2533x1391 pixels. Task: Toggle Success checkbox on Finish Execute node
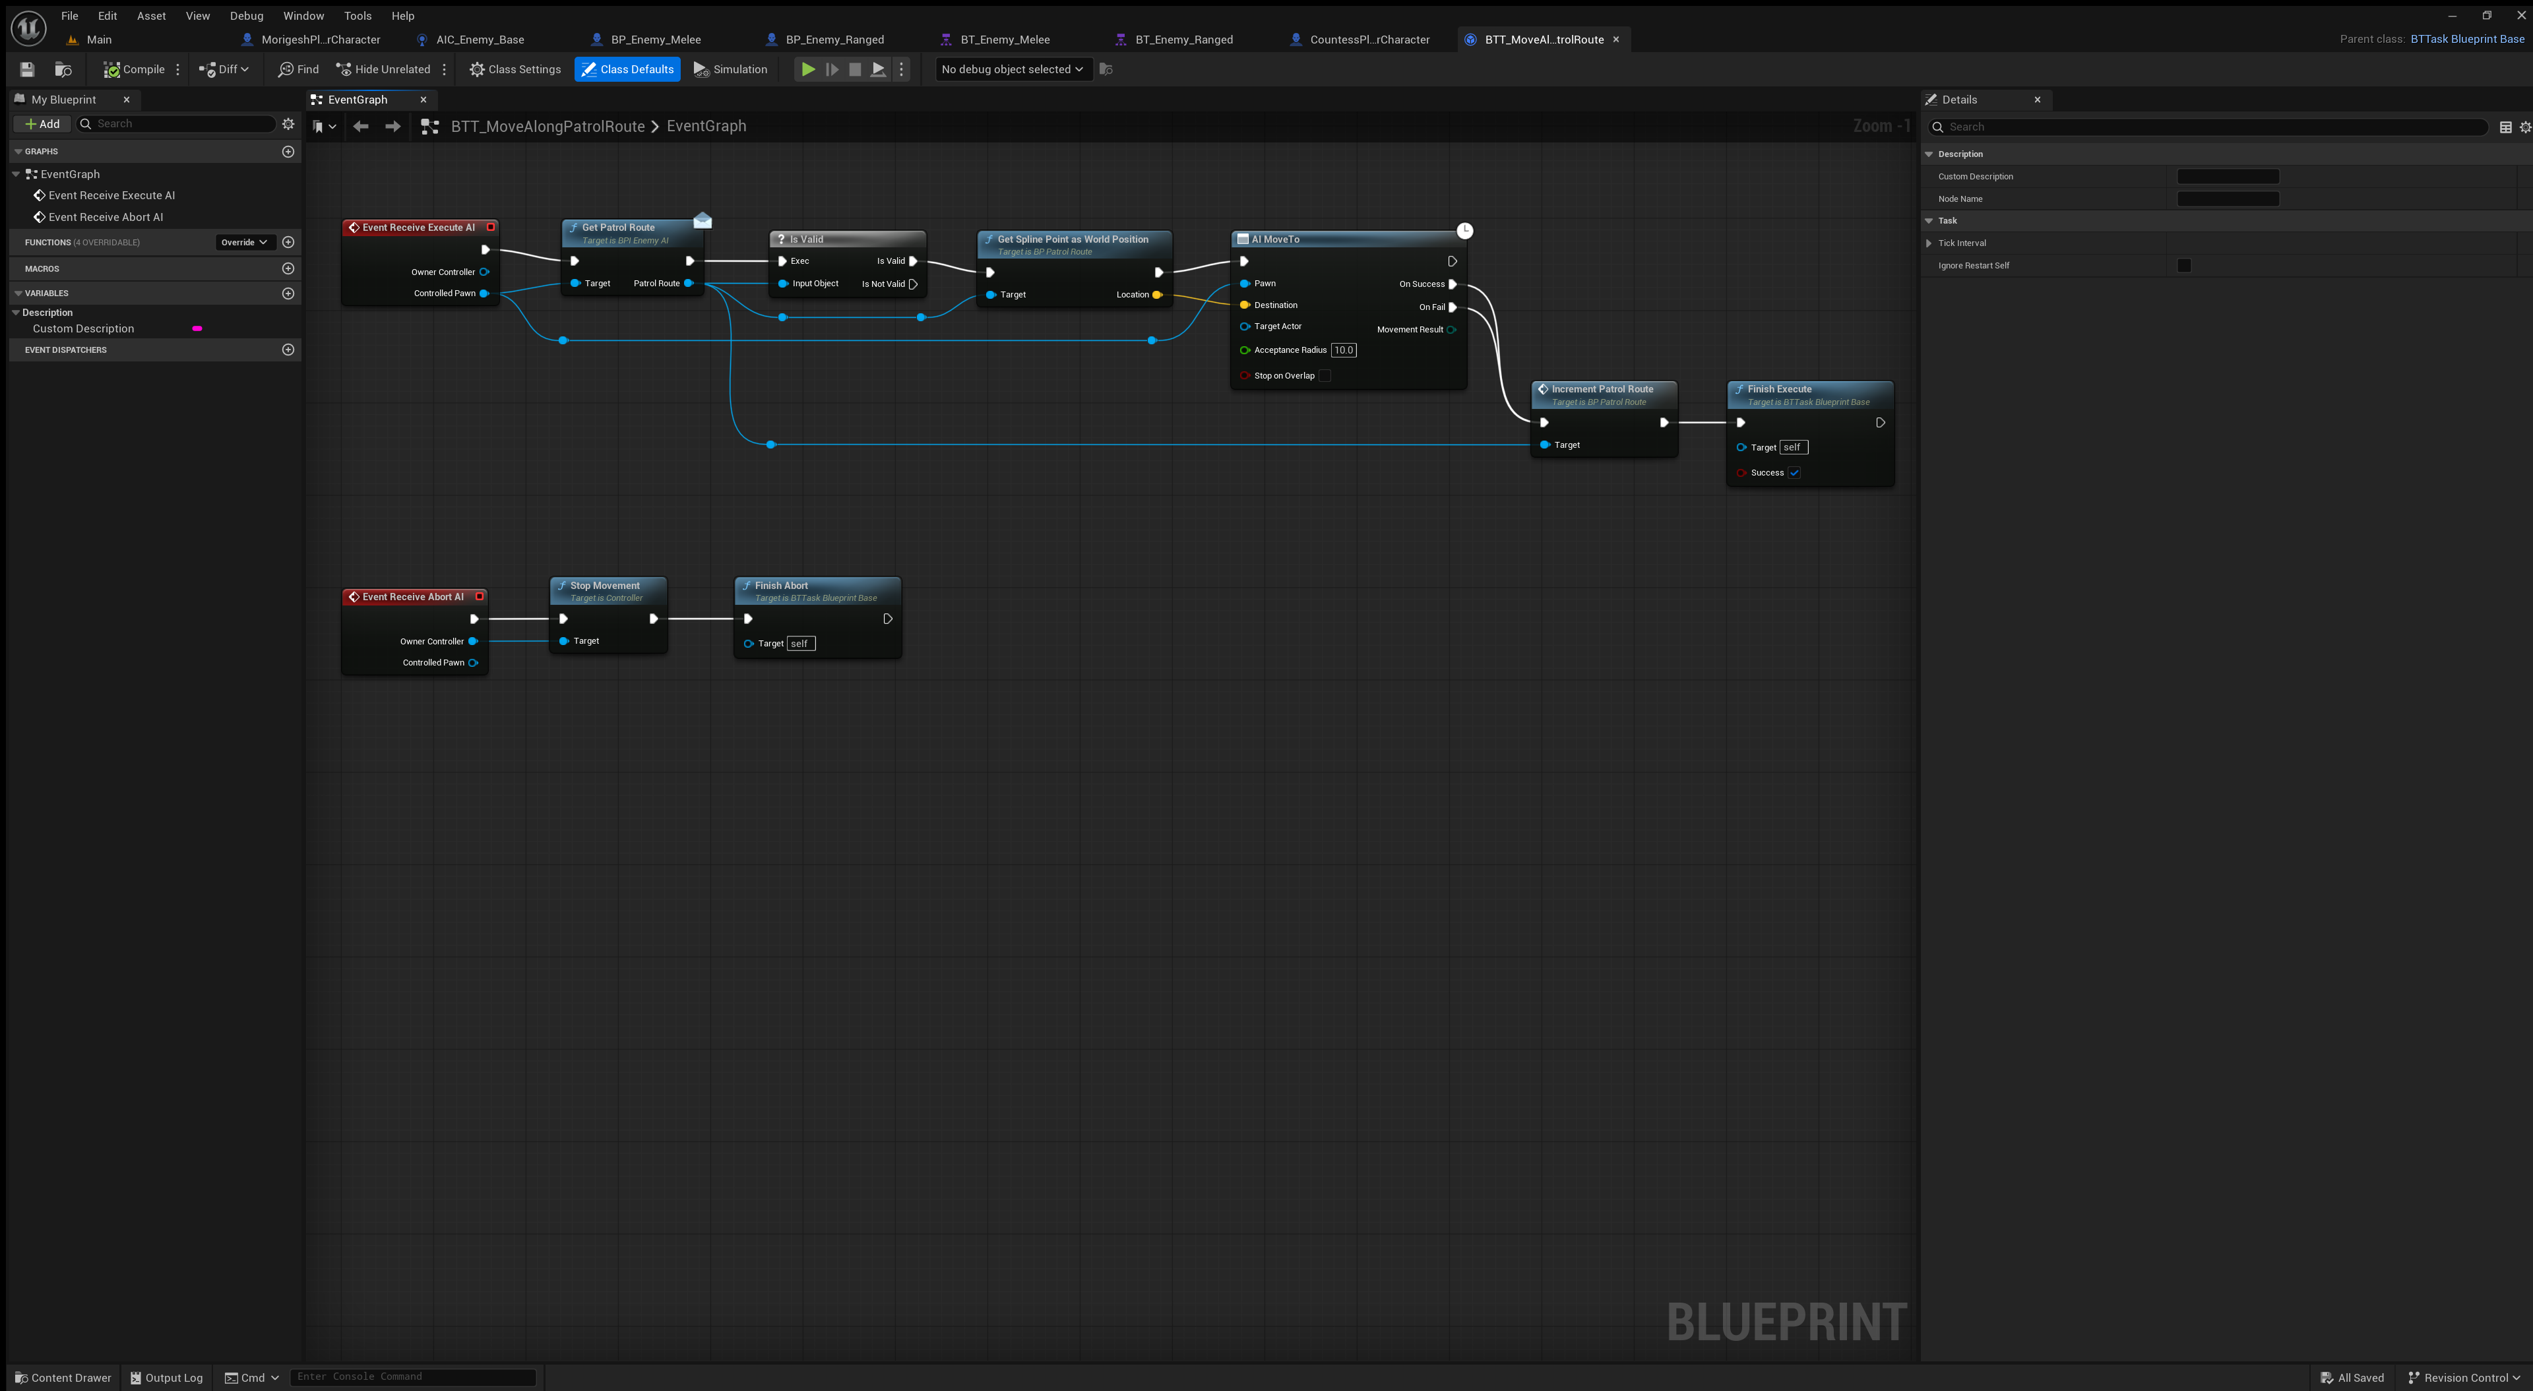1794,473
